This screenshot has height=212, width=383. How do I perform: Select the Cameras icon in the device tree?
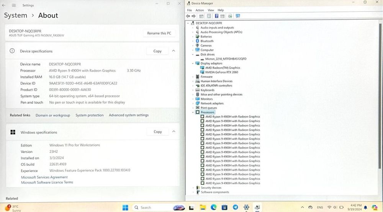coord(197,46)
